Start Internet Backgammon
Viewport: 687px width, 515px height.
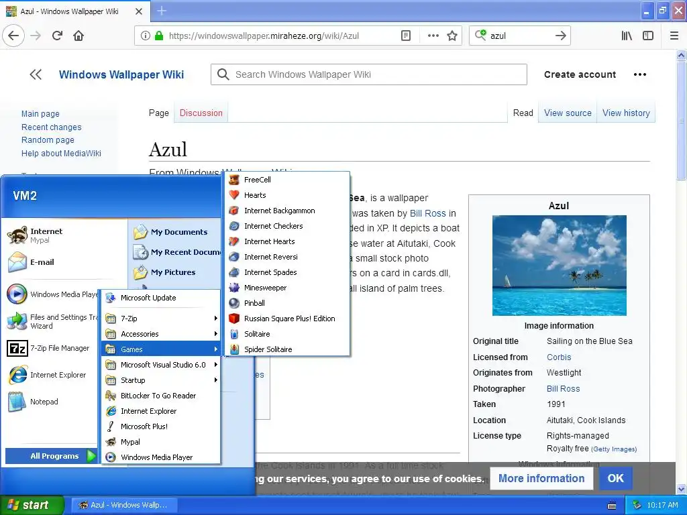click(287, 211)
